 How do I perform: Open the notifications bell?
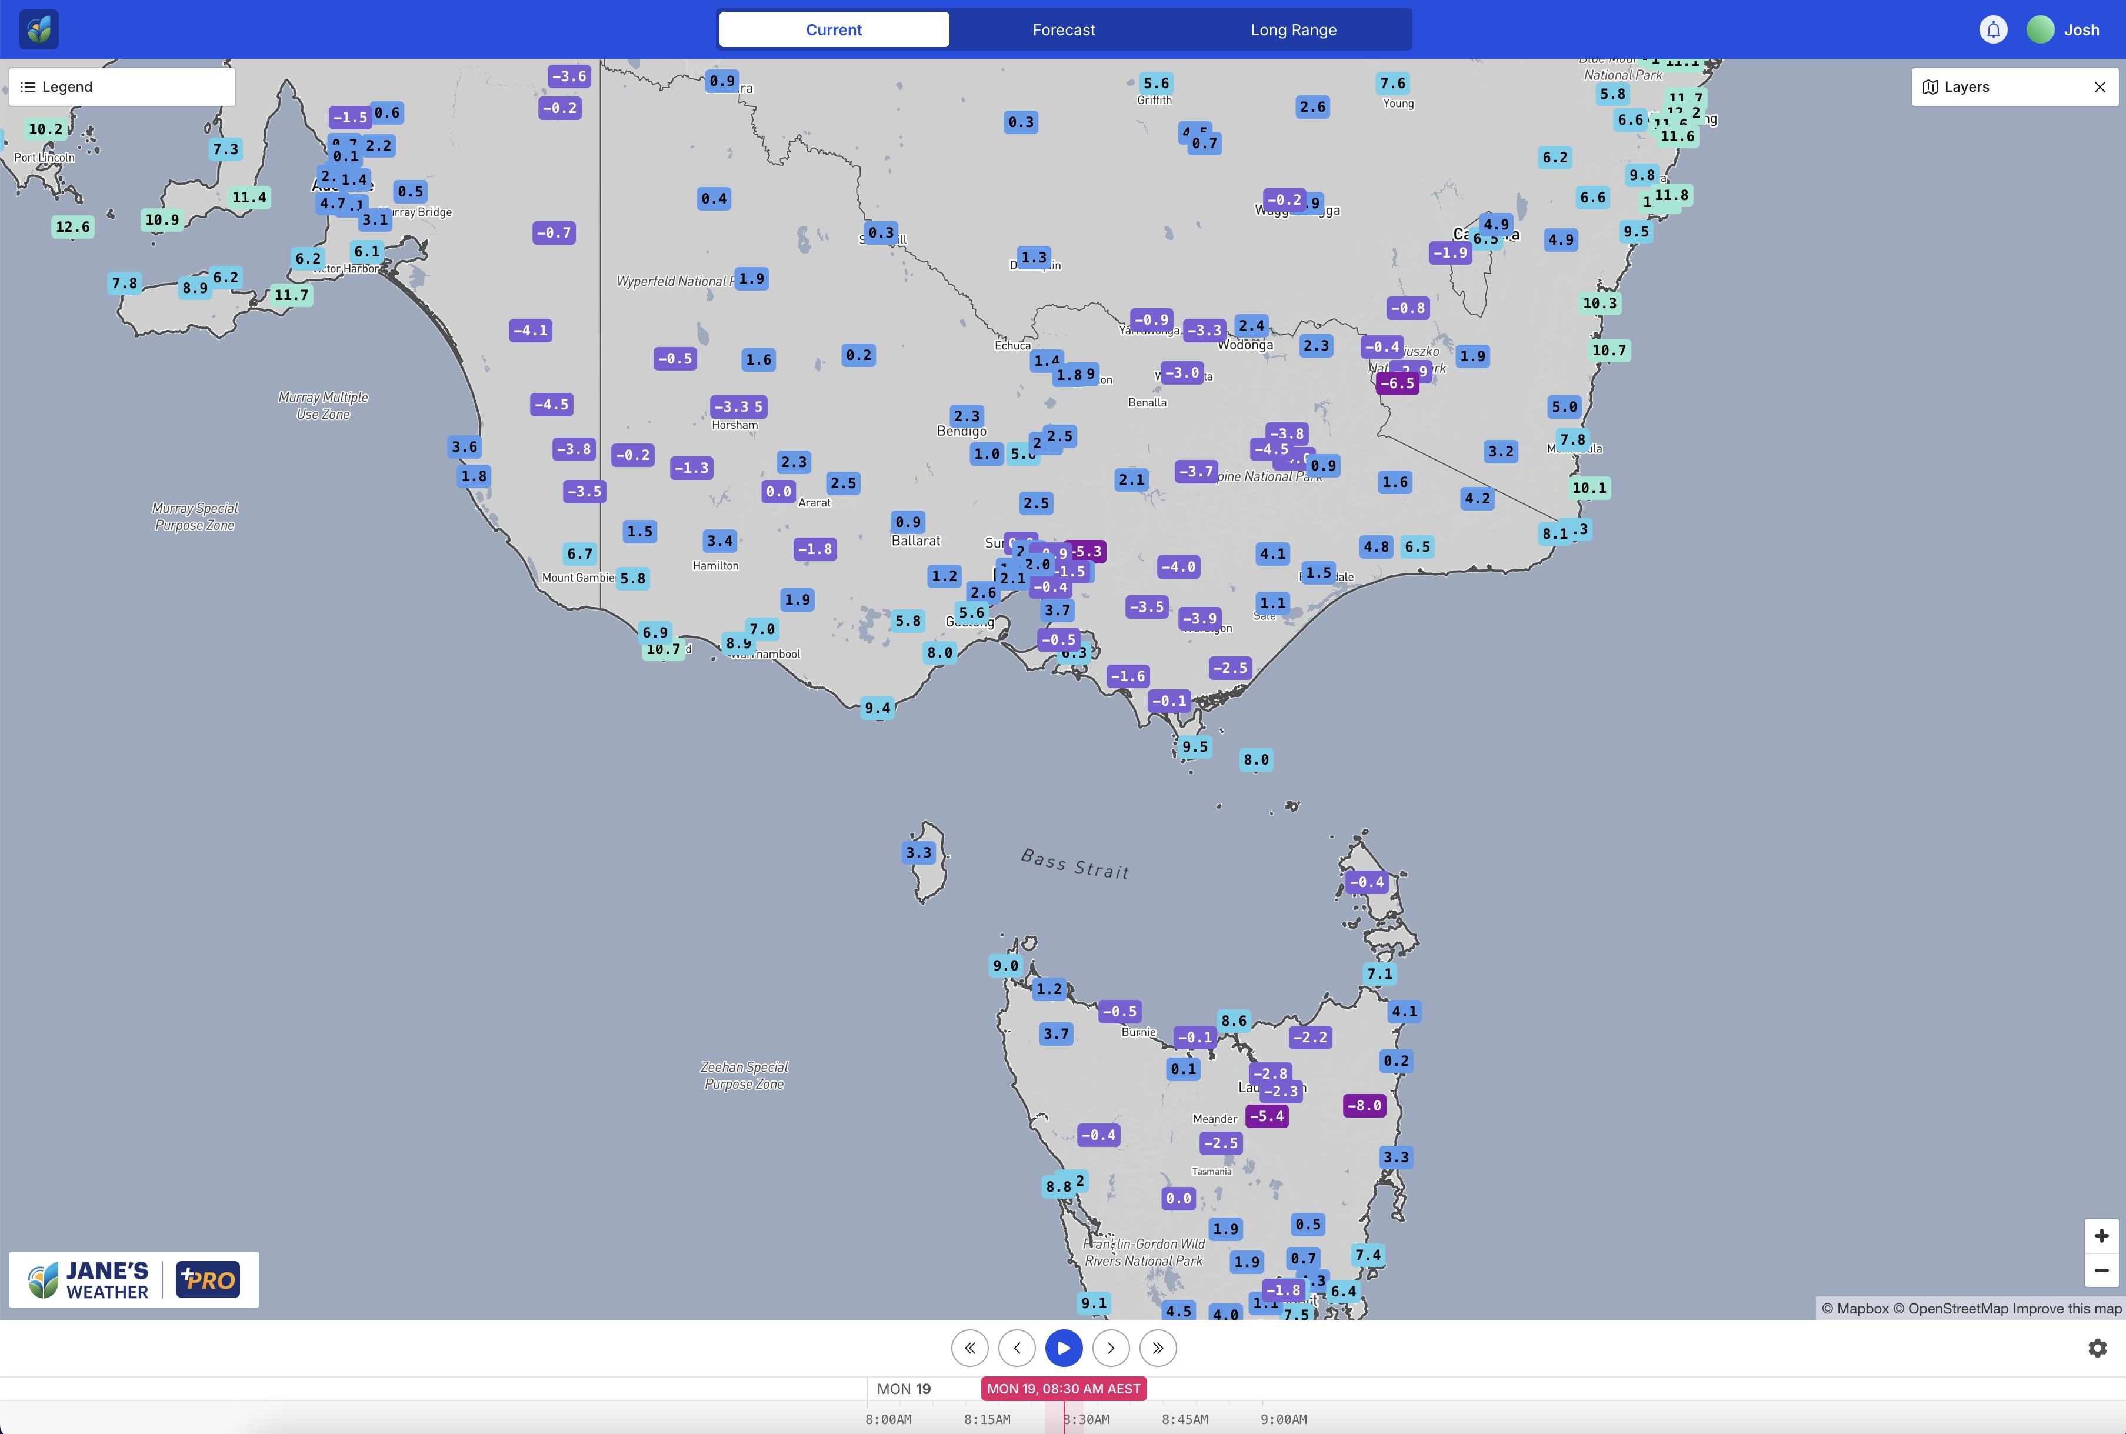click(x=1994, y=29)
